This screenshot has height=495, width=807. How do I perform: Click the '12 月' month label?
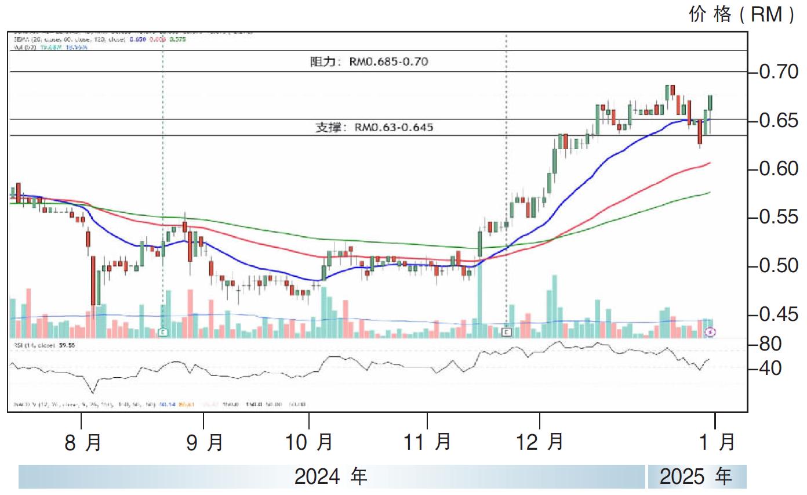click(540, 443)
